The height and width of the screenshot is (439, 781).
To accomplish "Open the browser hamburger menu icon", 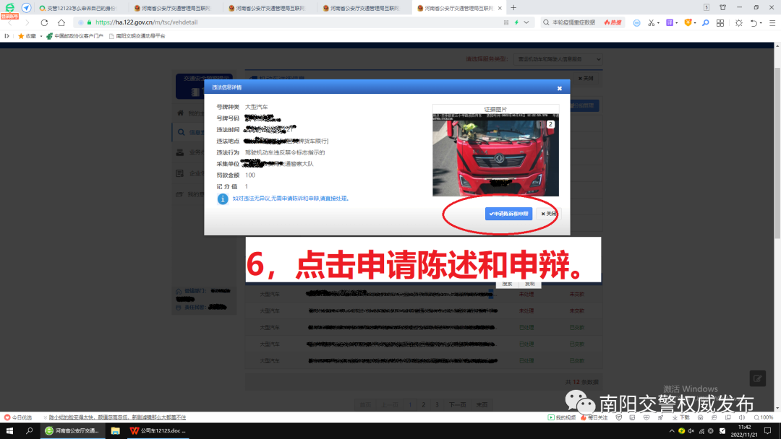I will [772, 23].
